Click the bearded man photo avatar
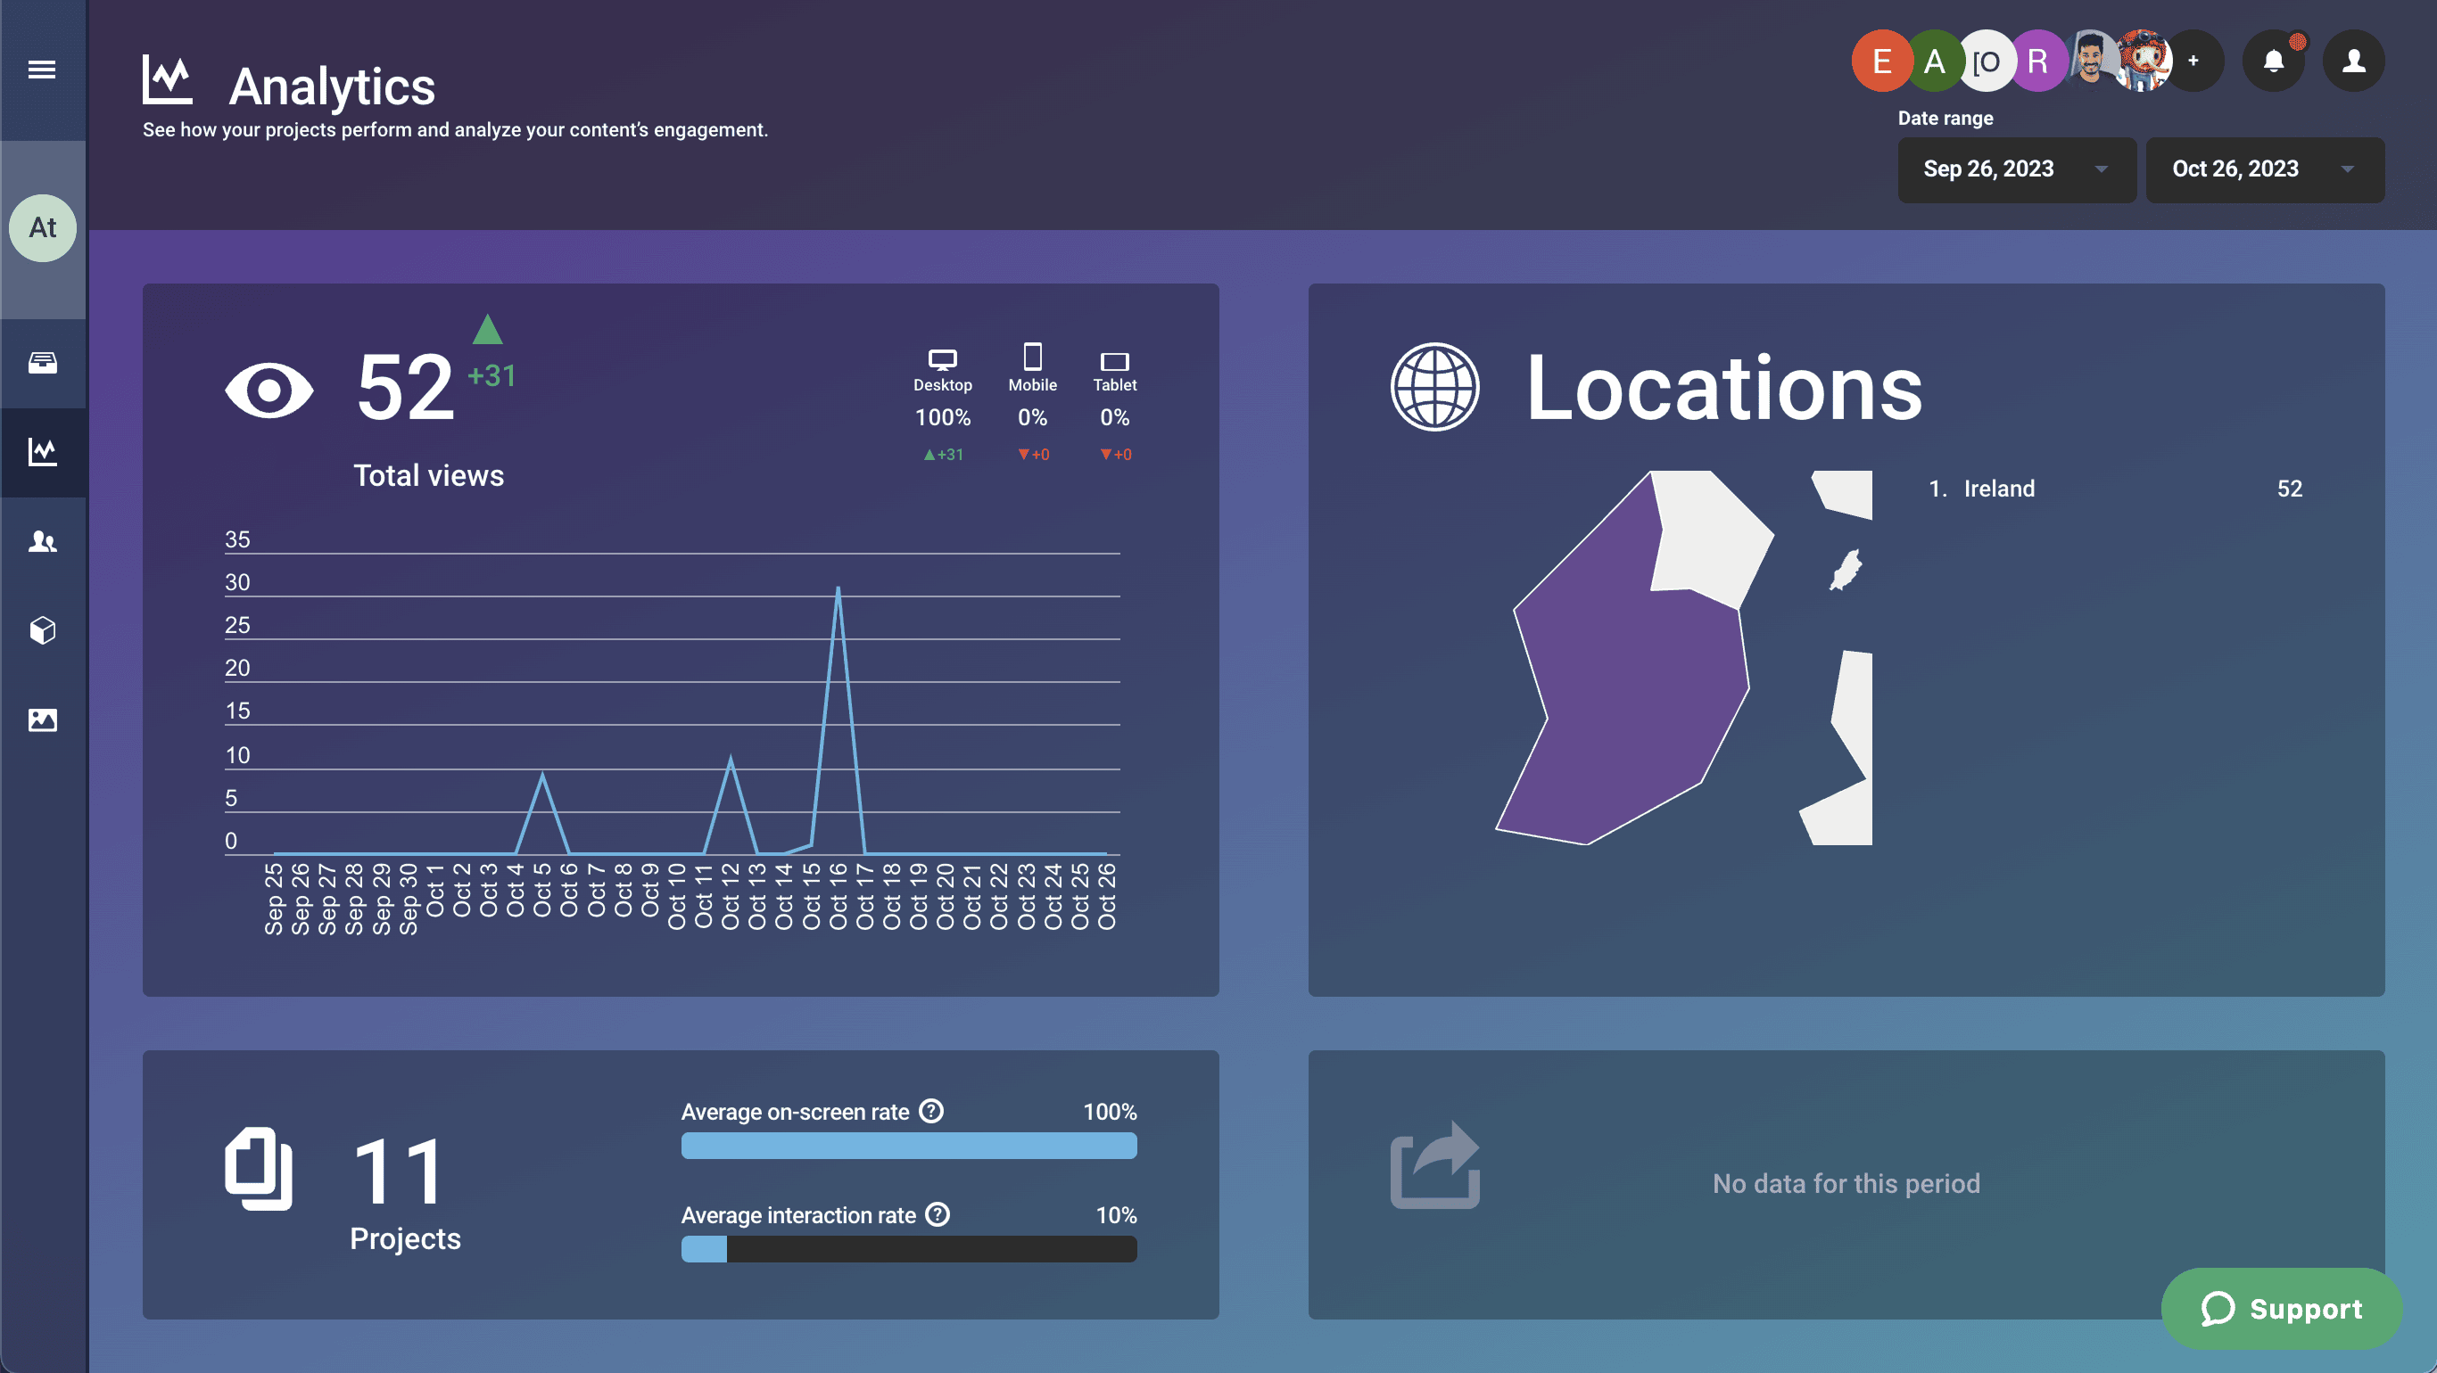Image resolution: width=2437 pixels, height=1373 pixels. [x=2090, y=62]
